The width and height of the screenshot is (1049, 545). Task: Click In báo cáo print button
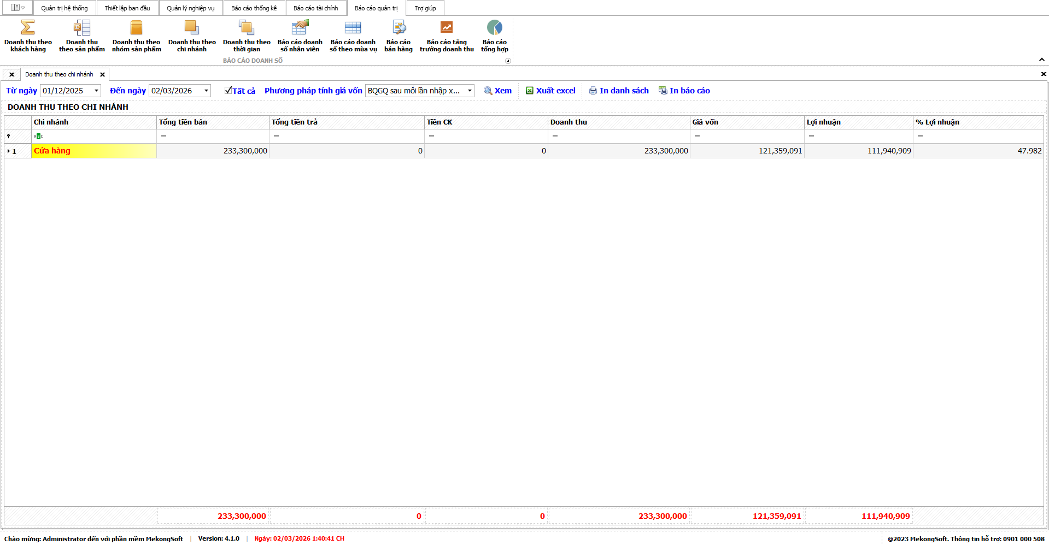click(x=684, y=91)
